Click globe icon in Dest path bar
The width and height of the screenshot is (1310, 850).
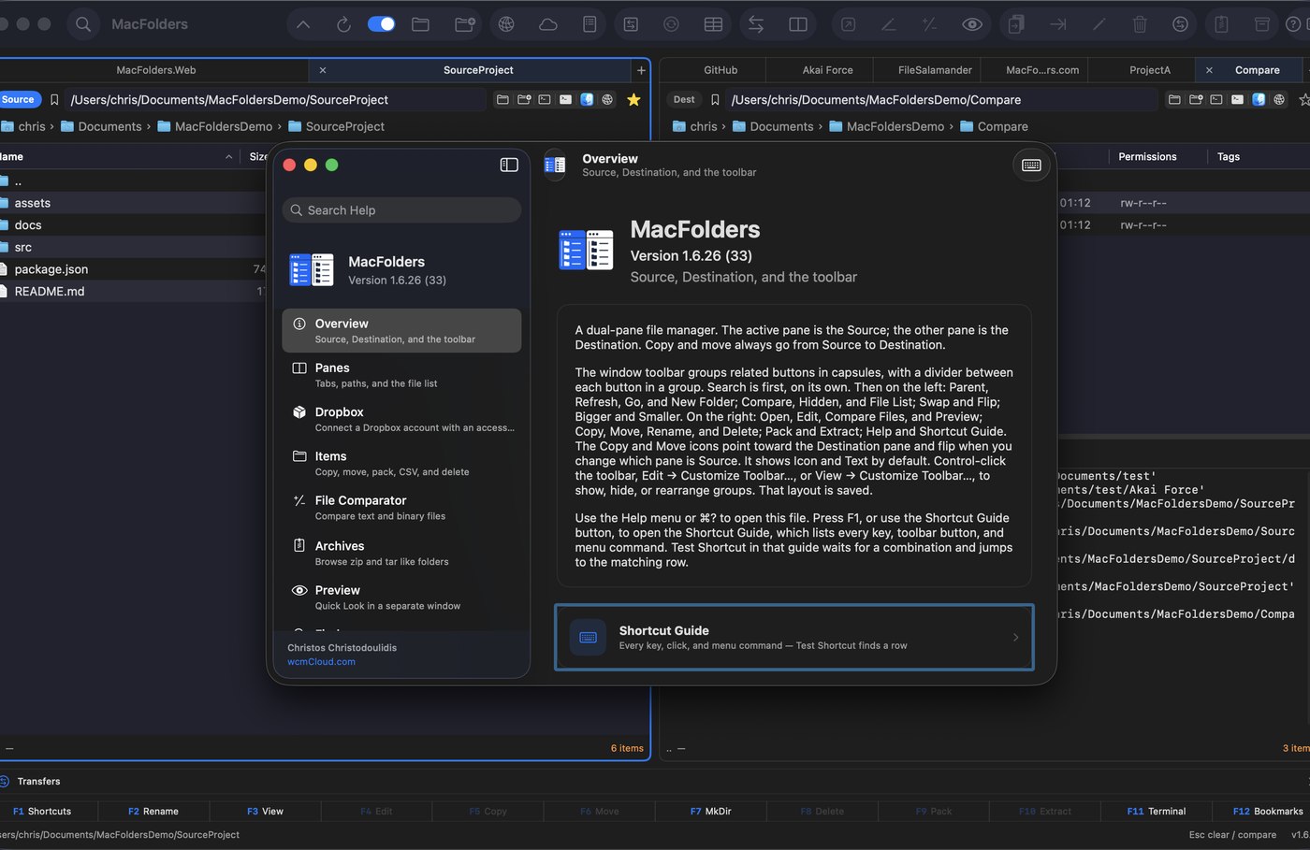pos(1279,99)
